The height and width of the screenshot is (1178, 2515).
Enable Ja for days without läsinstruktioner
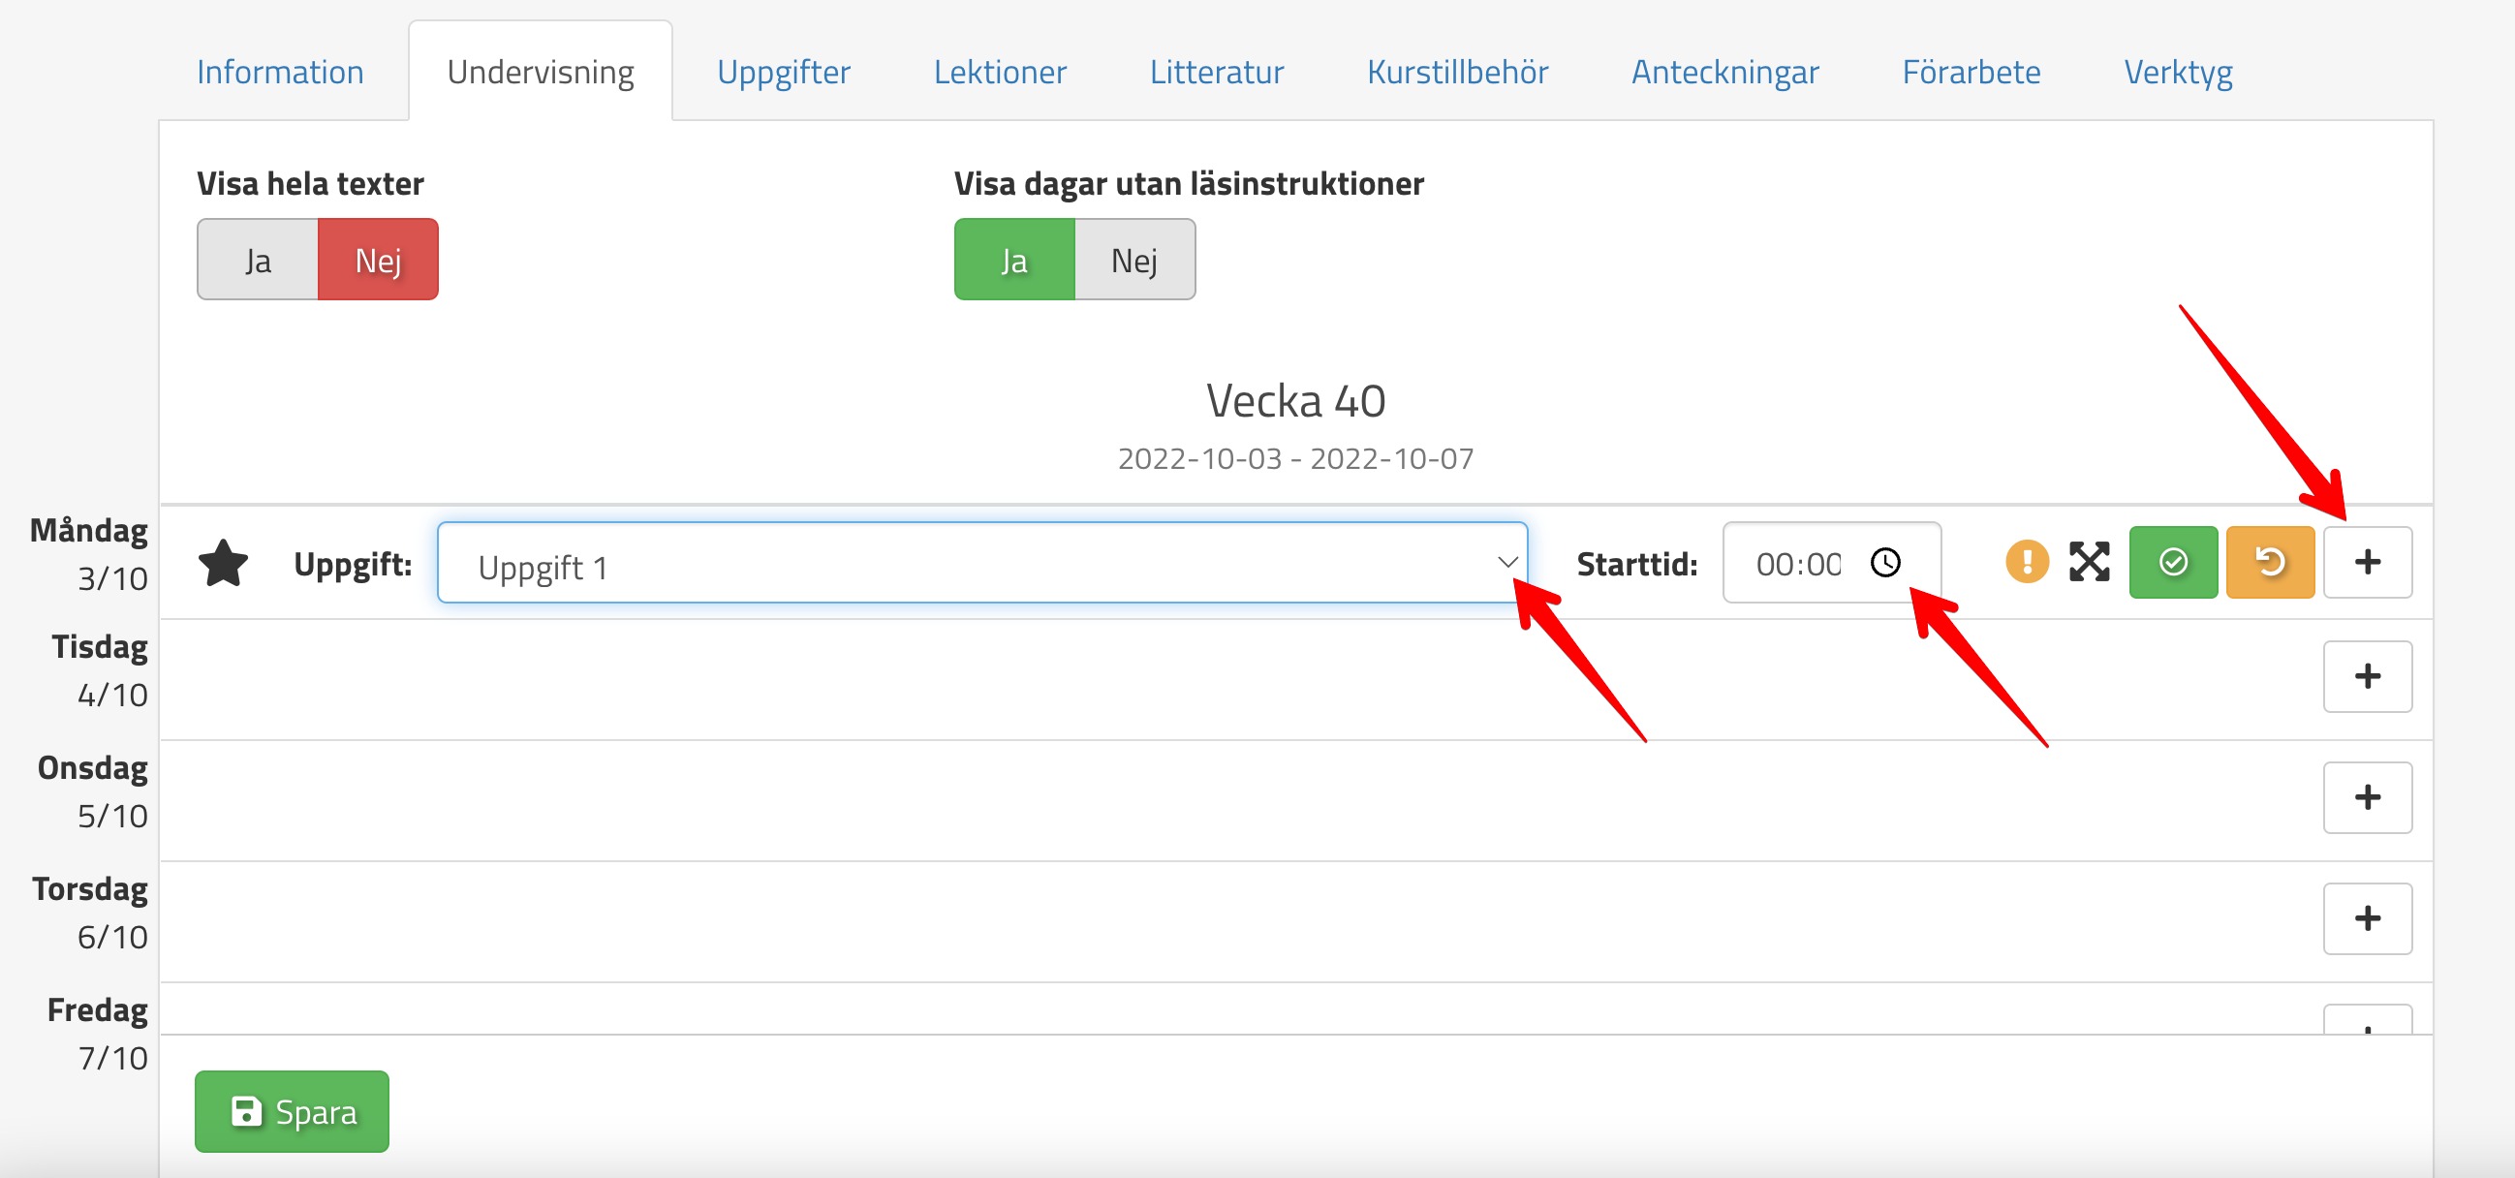pos(1014,260)
